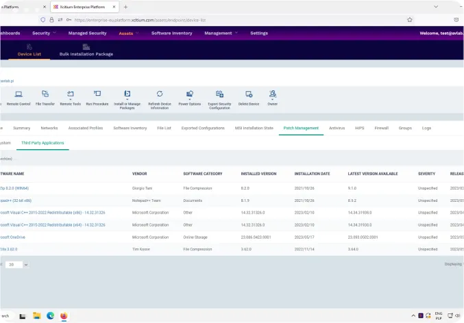Launch Run Procedure action
The width and height of the screenshot is (464, 323).
pyautogui.click(x=97, y=98)
